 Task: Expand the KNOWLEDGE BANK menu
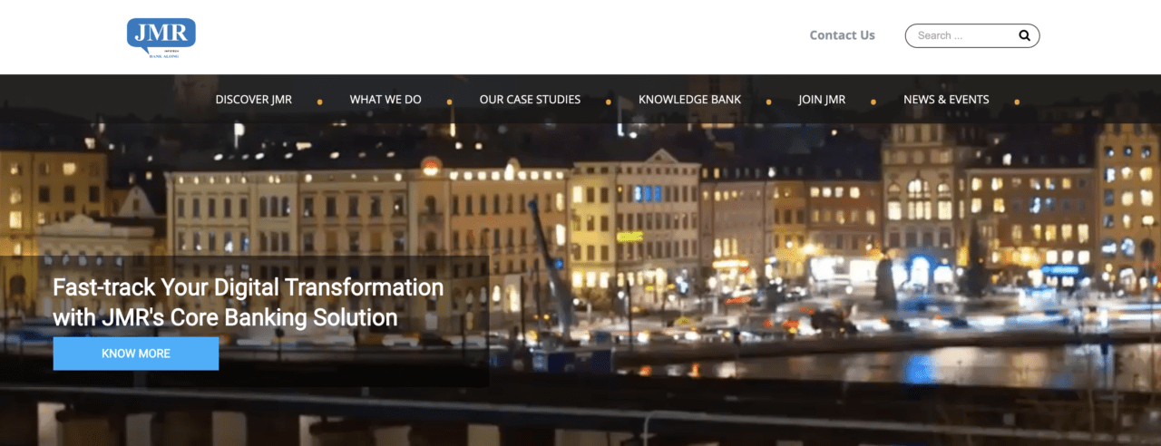(689, 100)
